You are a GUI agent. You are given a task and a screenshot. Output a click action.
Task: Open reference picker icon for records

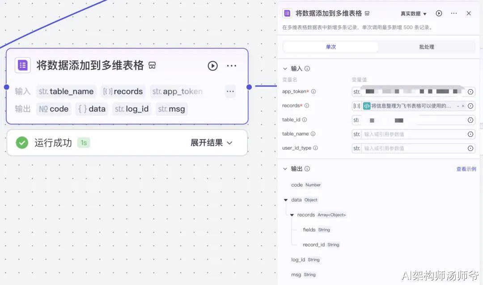click(470, 106)
